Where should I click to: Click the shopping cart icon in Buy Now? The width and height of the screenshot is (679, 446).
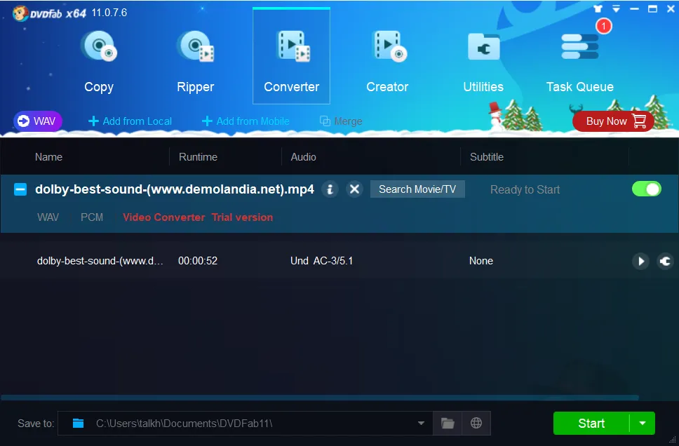tap(640, 121)
